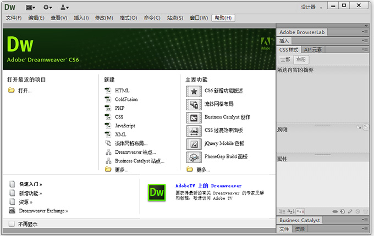Toggle 当前 (Current) mode in CSS styles
This screenshot has height=236, width=374.
point(301,59)
